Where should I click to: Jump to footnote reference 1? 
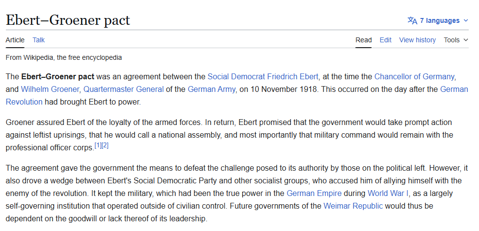[98, 145]
